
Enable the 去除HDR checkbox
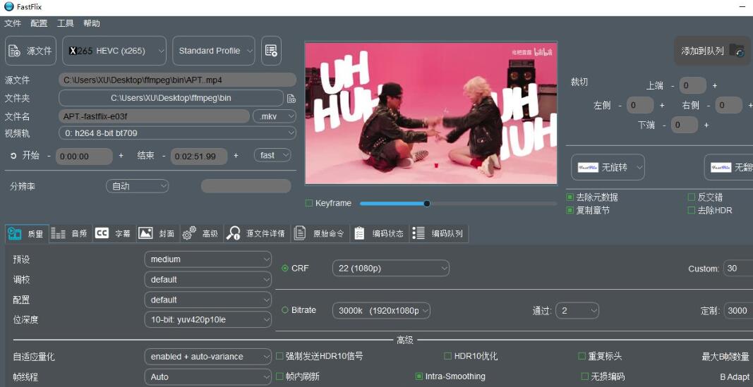coord(692,210)
